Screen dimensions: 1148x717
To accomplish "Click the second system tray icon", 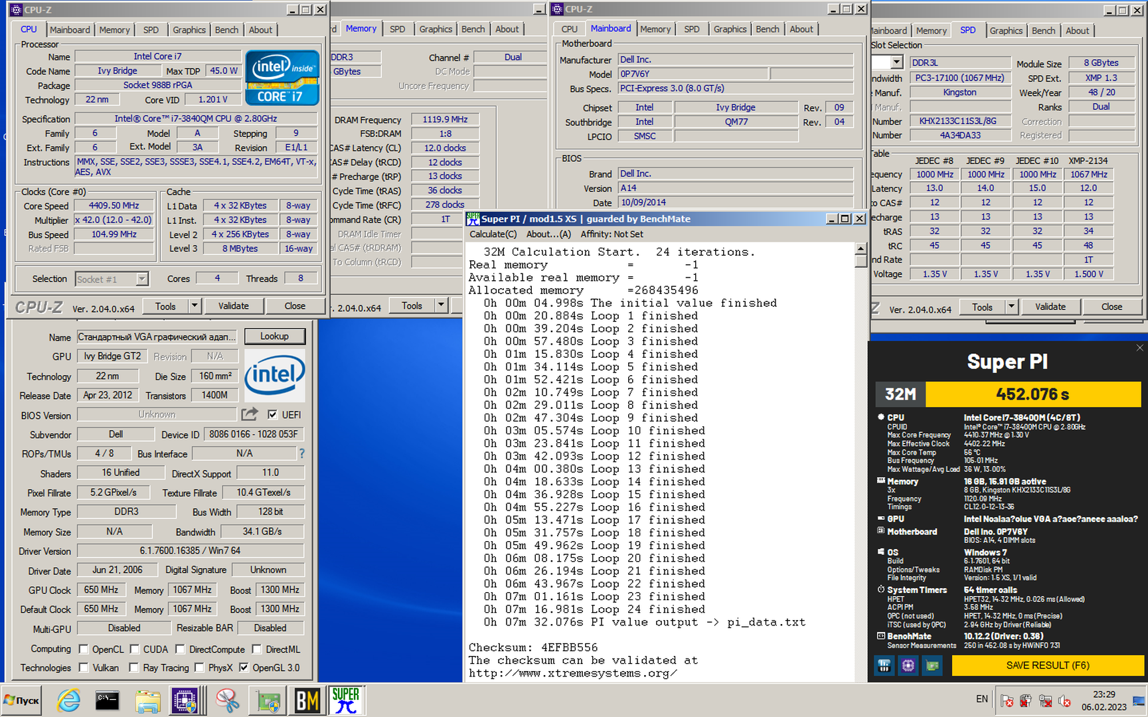I will click(1026, 701).
